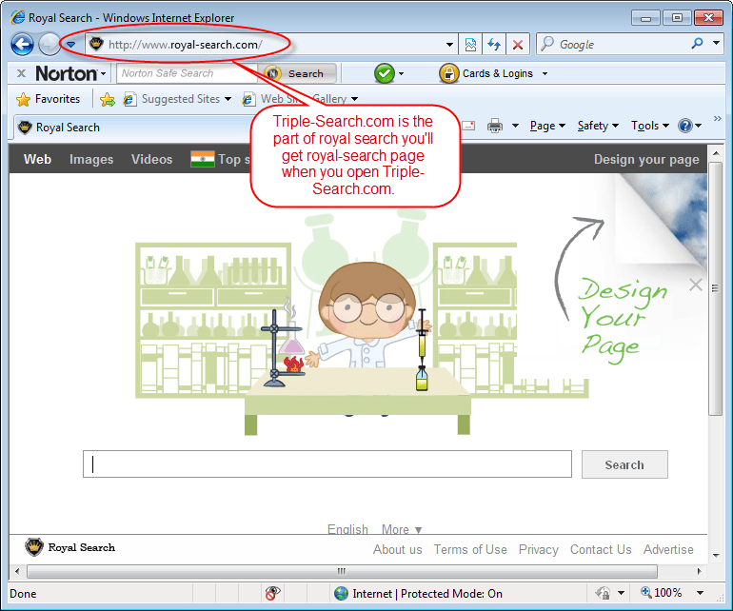This screenshot has height=611, width=733.
Task: Click Internet Protected Mode status globe
Action: [x=341, y=593]
